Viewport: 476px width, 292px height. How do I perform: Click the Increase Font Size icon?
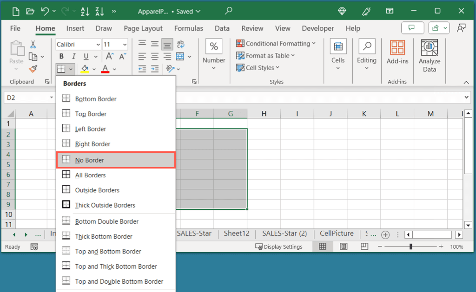click(109, 56)
